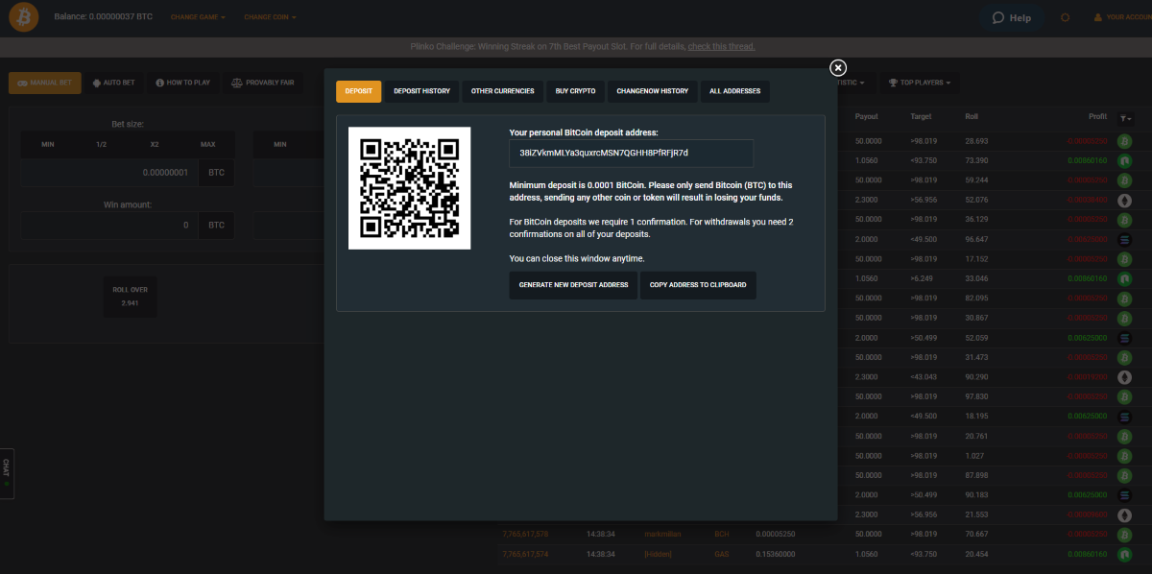
Task: Click the striped coin icon in roll 96.647 row
Action: pyautogui.click(x=1124, y=239)
